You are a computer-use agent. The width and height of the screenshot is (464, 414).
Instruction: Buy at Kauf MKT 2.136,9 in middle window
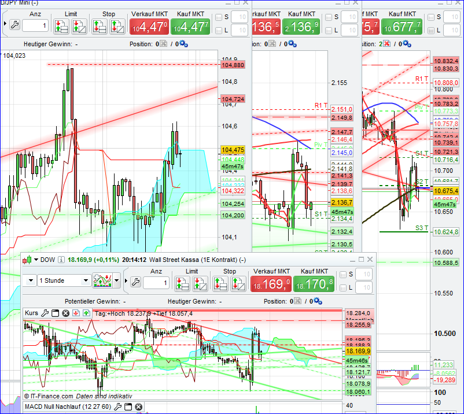click(301, 27)
